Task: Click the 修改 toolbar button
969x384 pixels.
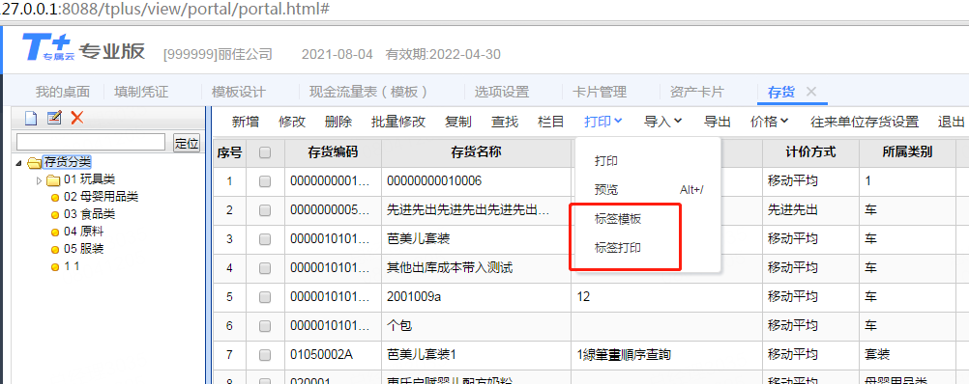Action: pyautogui.click(x=292, y=122)
